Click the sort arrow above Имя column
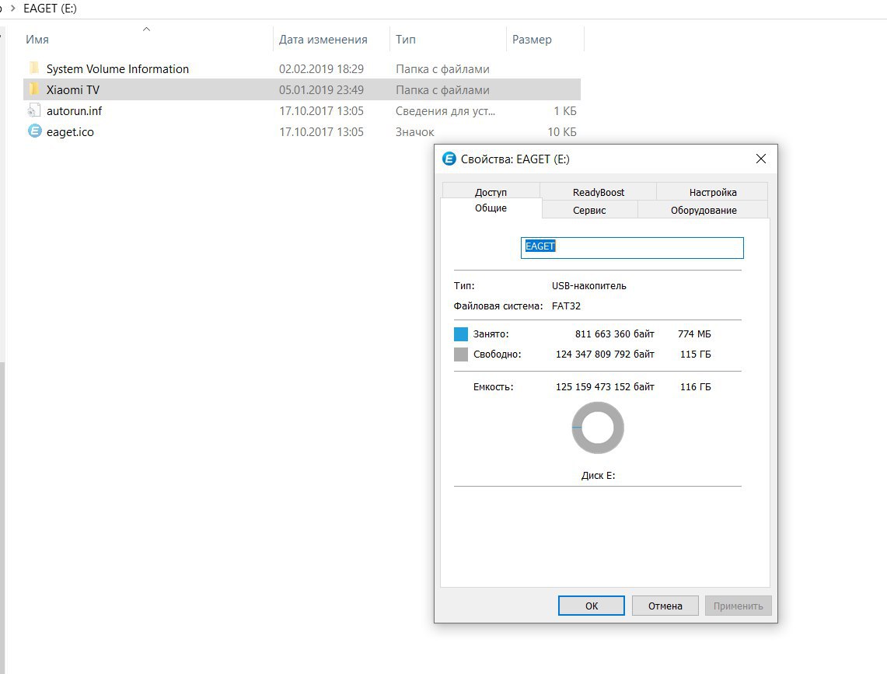 click(x=146, y=29)
